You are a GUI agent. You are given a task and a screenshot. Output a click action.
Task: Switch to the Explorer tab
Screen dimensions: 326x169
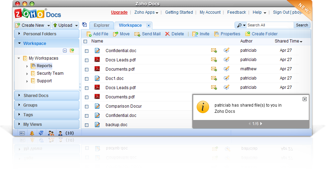[x=101, y=25]
